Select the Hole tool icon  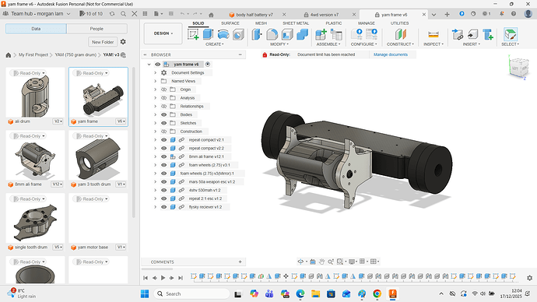click(238, 34)
